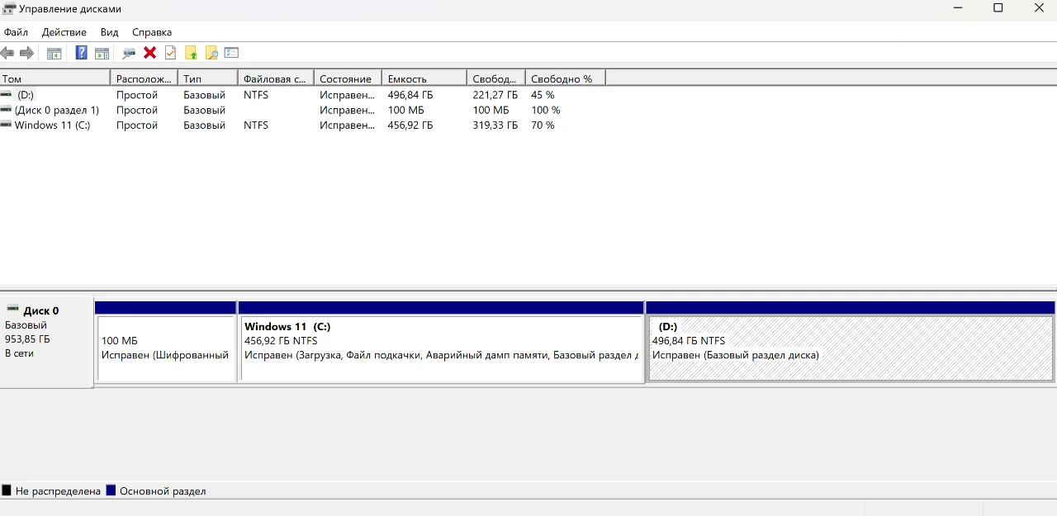
Task: Sort by the Свобод... column header
Action: [x=496, y=78]
